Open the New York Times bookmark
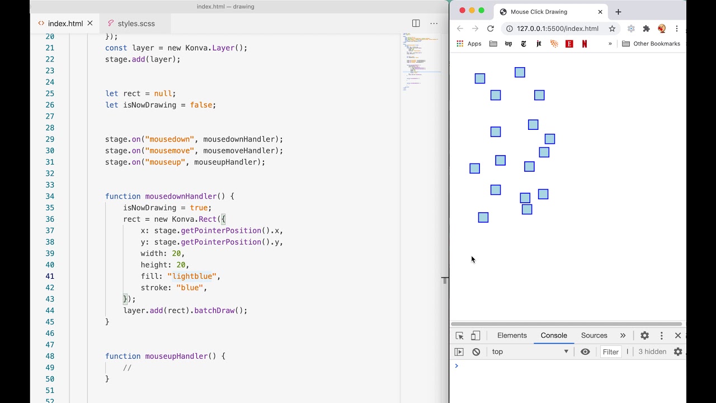Viewport: 716px width, 403px height. pos(524,44)
